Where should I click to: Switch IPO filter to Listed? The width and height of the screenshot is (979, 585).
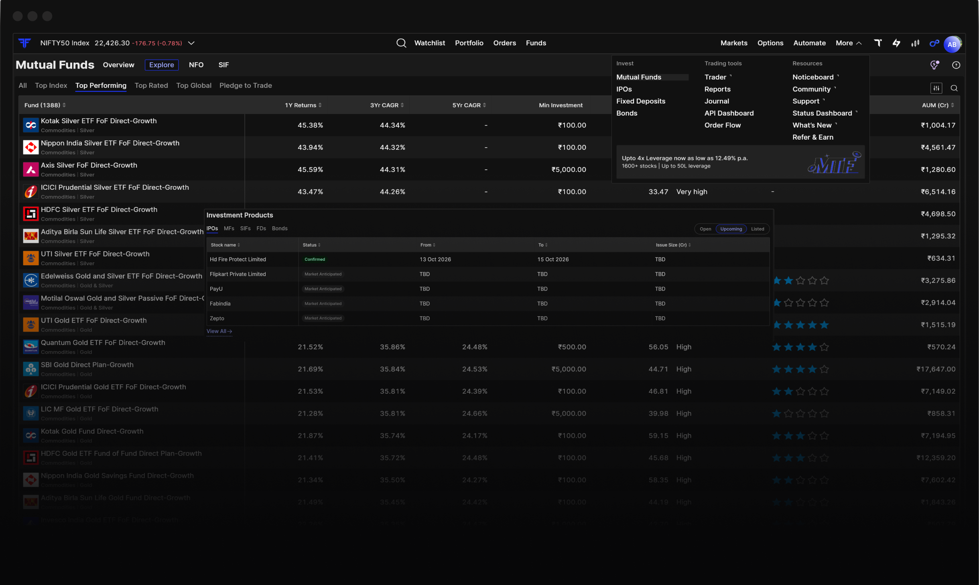pyautogui.click(x=758, y=229)
